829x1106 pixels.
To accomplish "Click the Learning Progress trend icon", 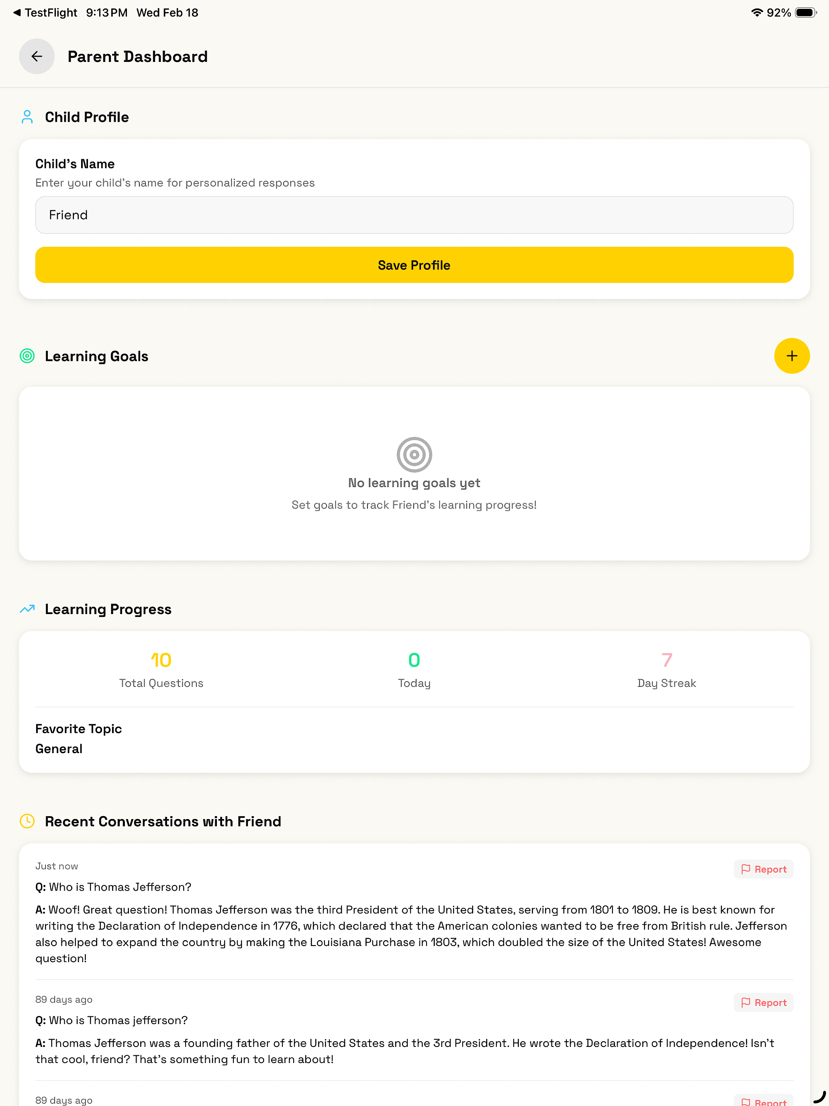I will (27, 608).
